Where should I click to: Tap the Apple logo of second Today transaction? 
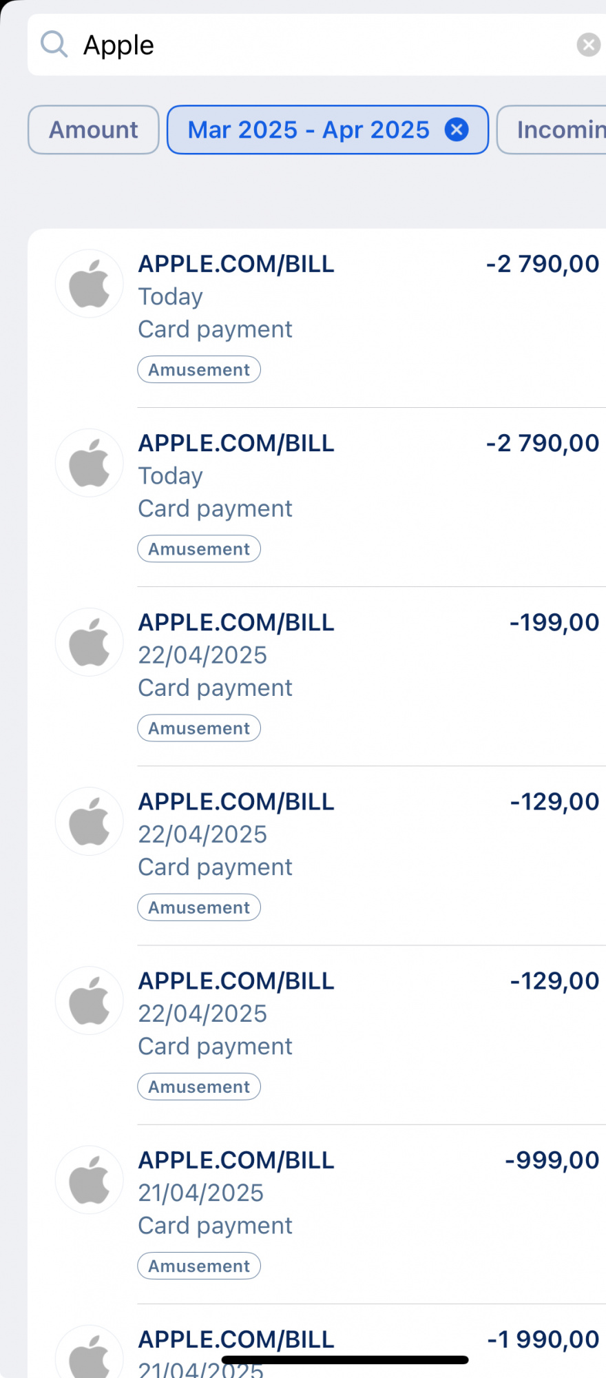[x=90, y=463]
